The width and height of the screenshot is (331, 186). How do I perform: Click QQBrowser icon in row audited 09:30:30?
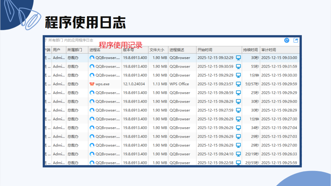(92, 75)
